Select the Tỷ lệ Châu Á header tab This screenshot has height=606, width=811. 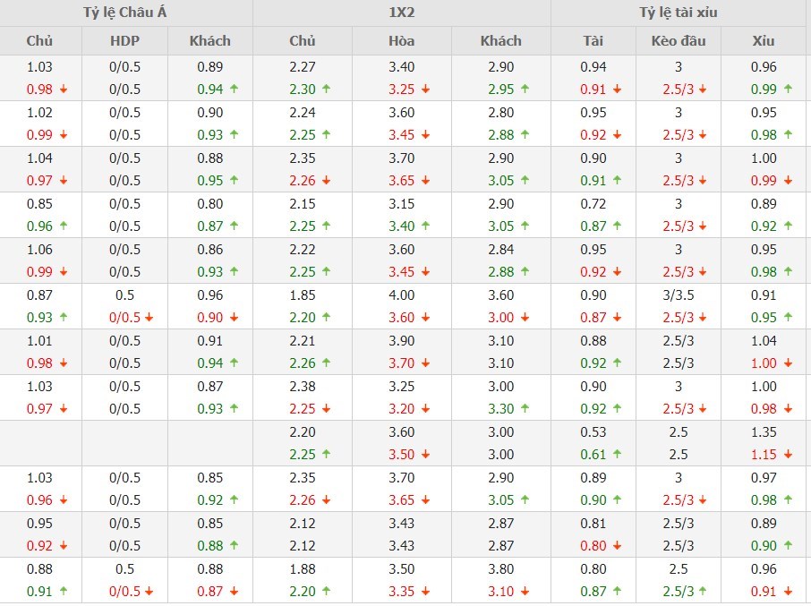tap(126, 13)
